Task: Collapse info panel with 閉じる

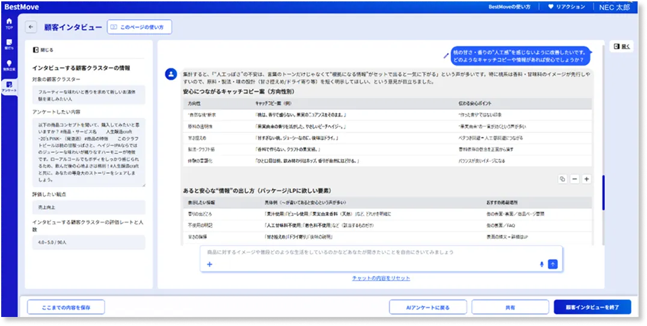Action: [x=43, y=50]
